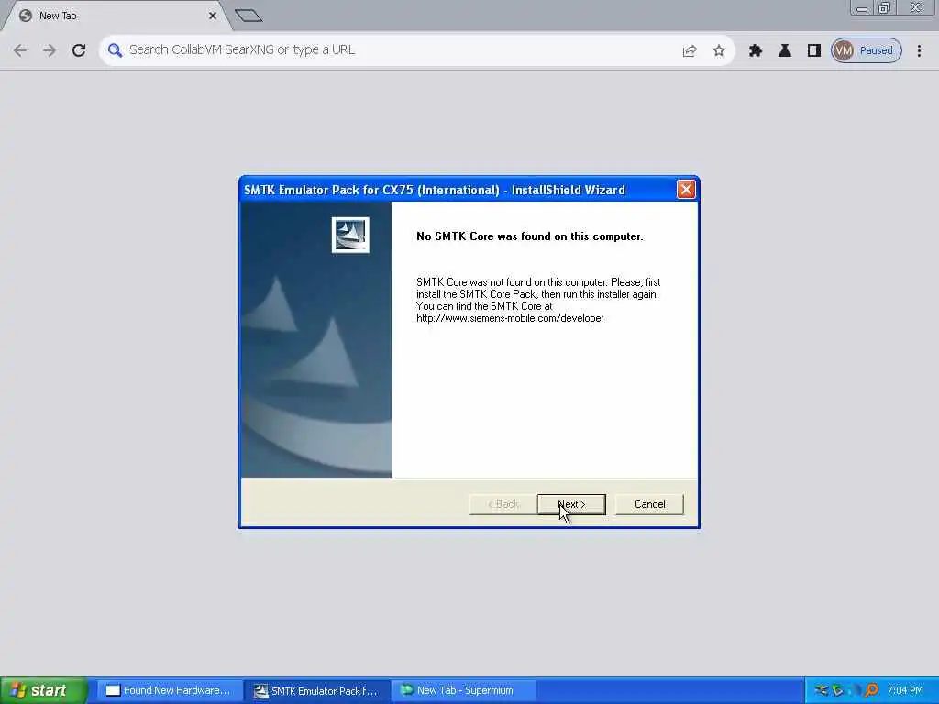Click Cancel in the InstallShield Wizard
The height and width of the screenshot is (704, 939).
(x=650, y=504)
